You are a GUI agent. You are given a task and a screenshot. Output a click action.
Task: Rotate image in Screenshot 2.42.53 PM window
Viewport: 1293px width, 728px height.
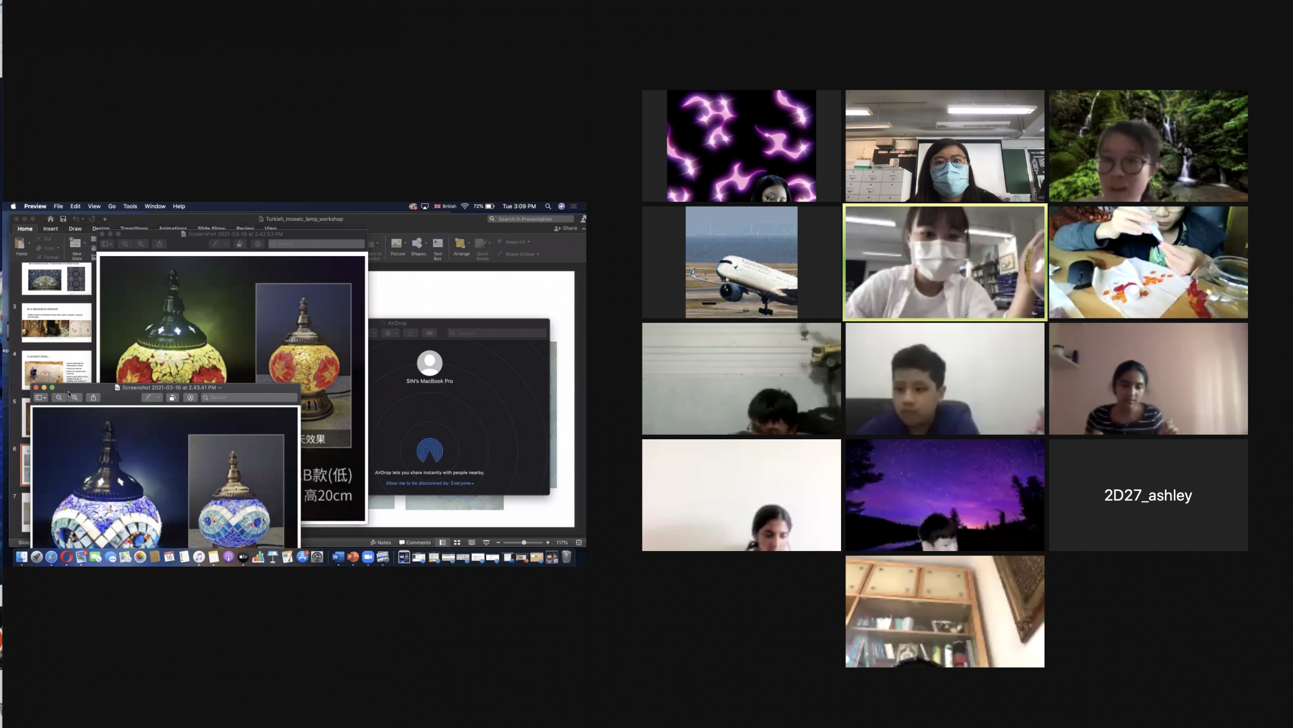239,244
